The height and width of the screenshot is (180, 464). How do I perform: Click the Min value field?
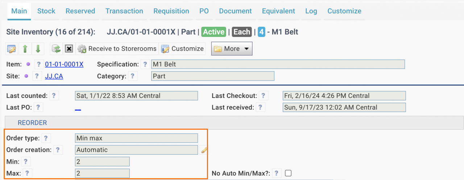(102, 162)
